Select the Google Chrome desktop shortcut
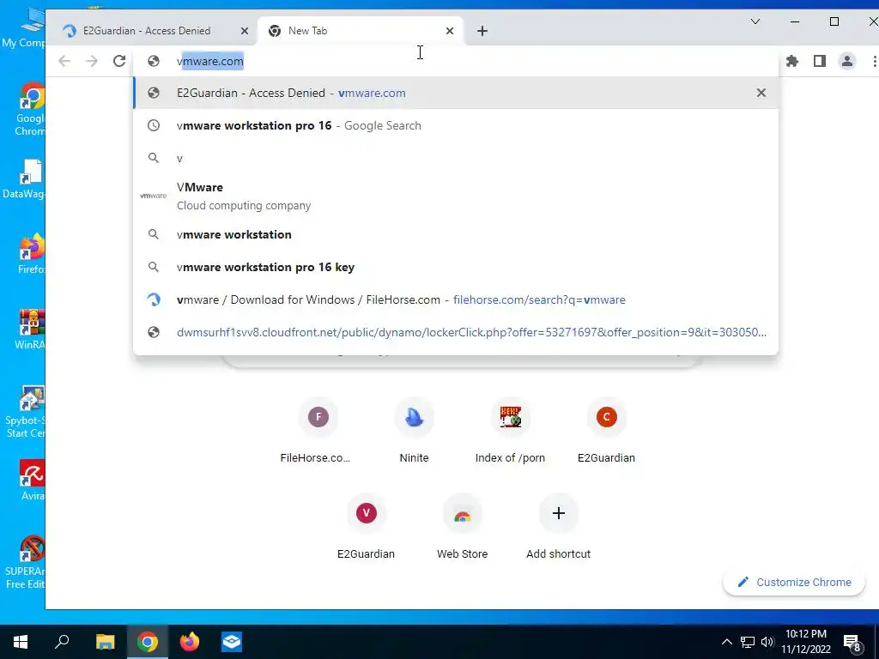Screen dimensions: 879x659 click(30, 111)
